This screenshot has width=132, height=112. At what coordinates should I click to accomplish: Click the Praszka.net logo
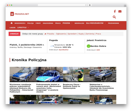tap(20, 14)
